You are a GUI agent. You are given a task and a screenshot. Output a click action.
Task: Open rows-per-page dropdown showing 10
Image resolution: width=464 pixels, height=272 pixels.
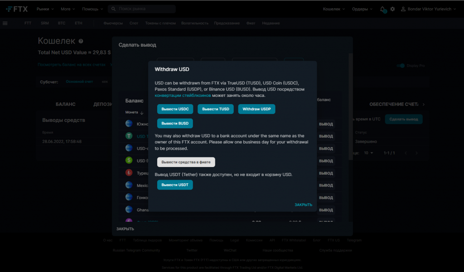(x=368, y=153)
